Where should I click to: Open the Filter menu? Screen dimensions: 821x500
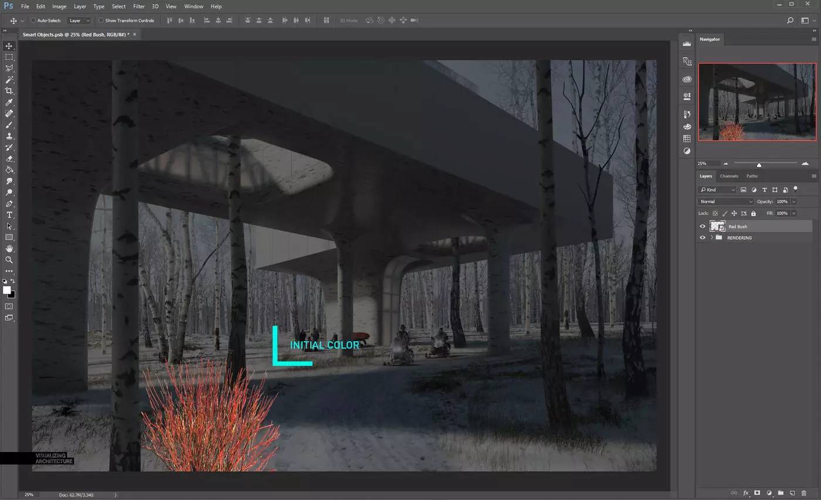(x=139, y=6)
